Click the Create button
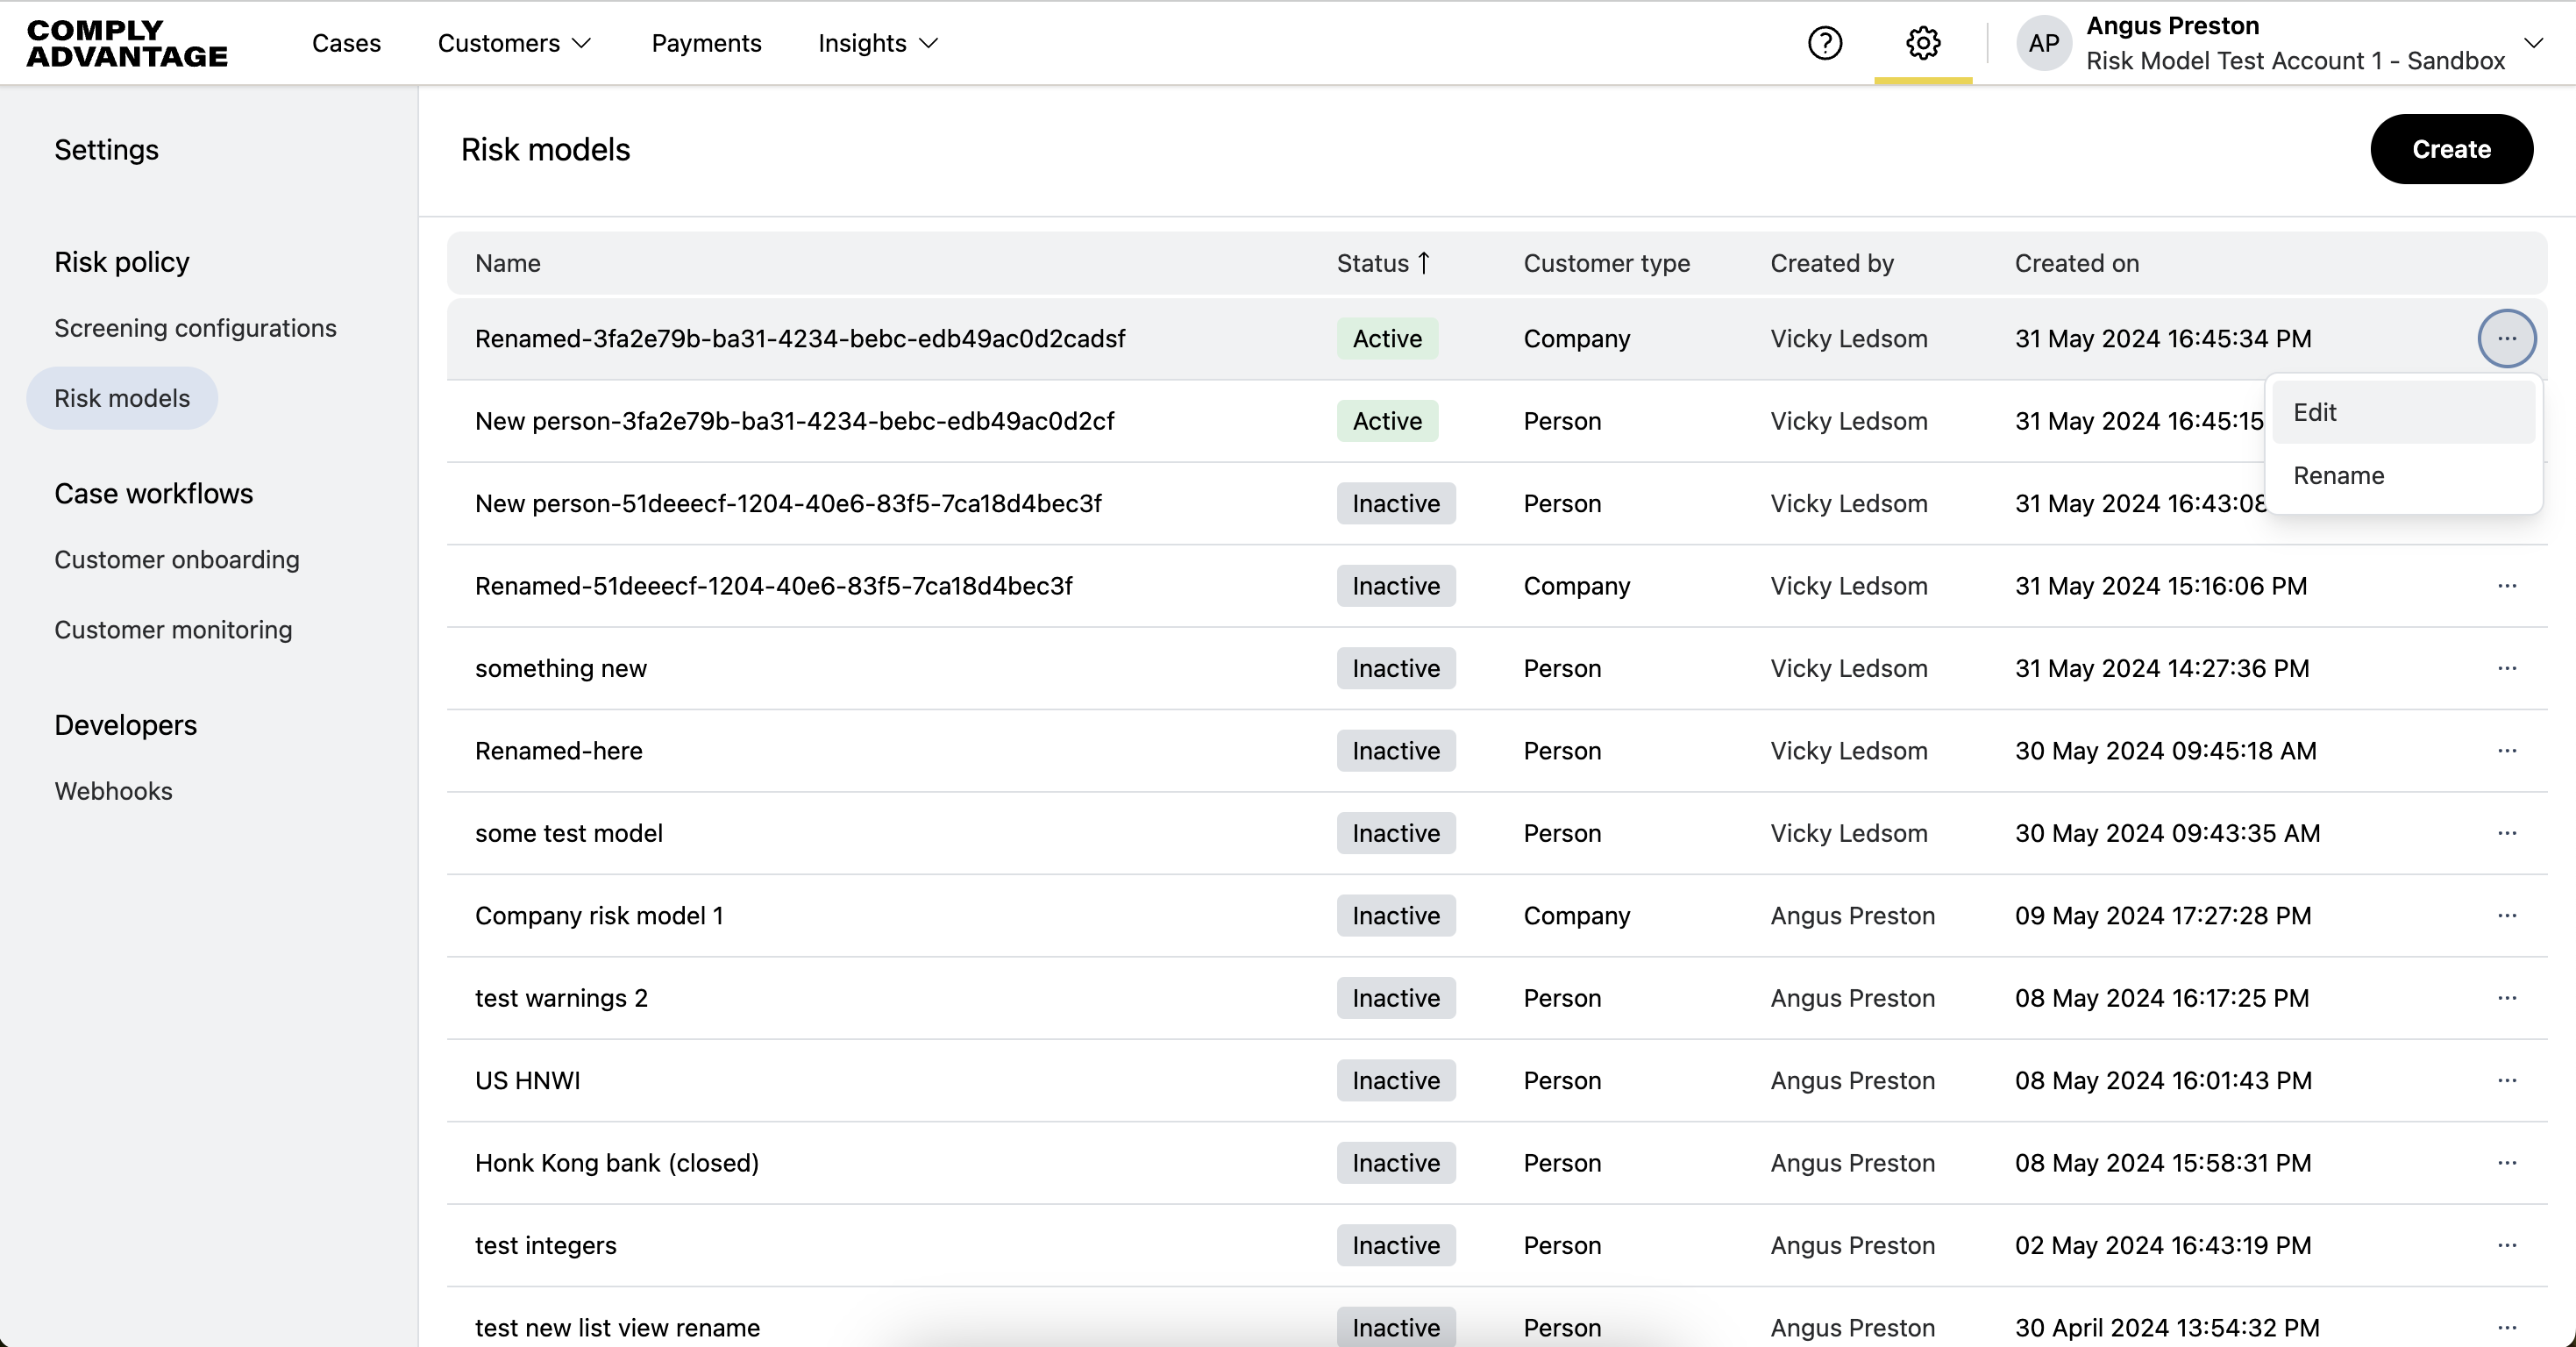The width and height of the screenshot is (2576, 1347). pos(2450,149)
